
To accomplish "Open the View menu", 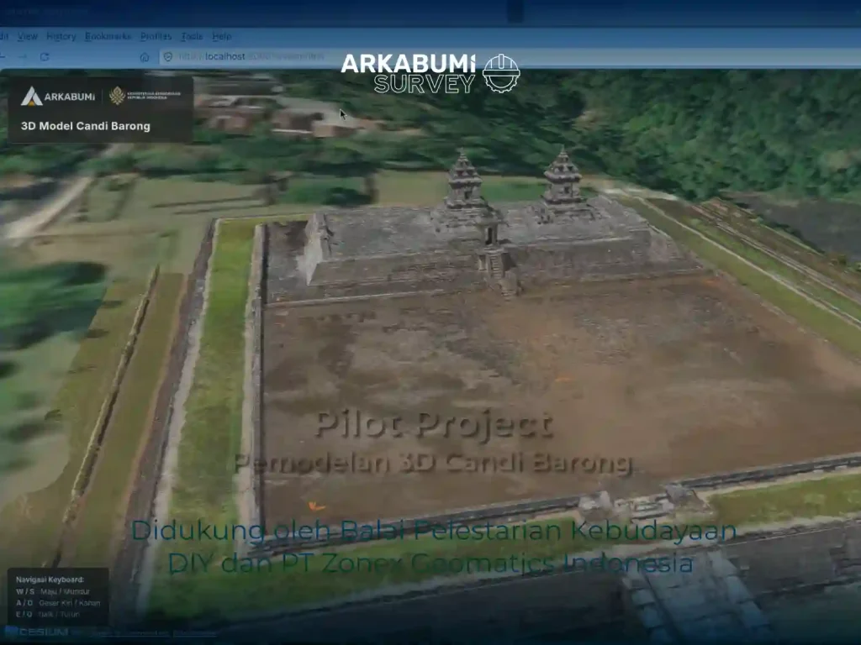I will point(28,36).
